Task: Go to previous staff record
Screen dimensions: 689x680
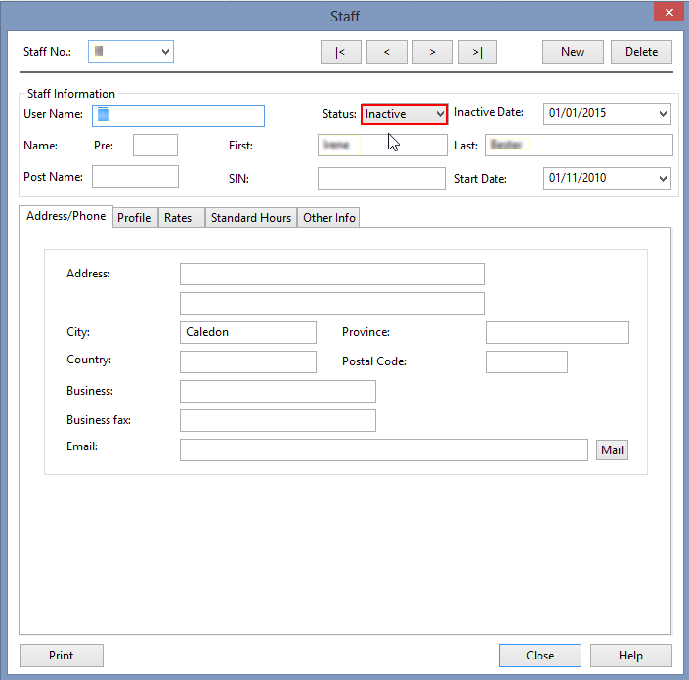Action: [x=387, y=52]
